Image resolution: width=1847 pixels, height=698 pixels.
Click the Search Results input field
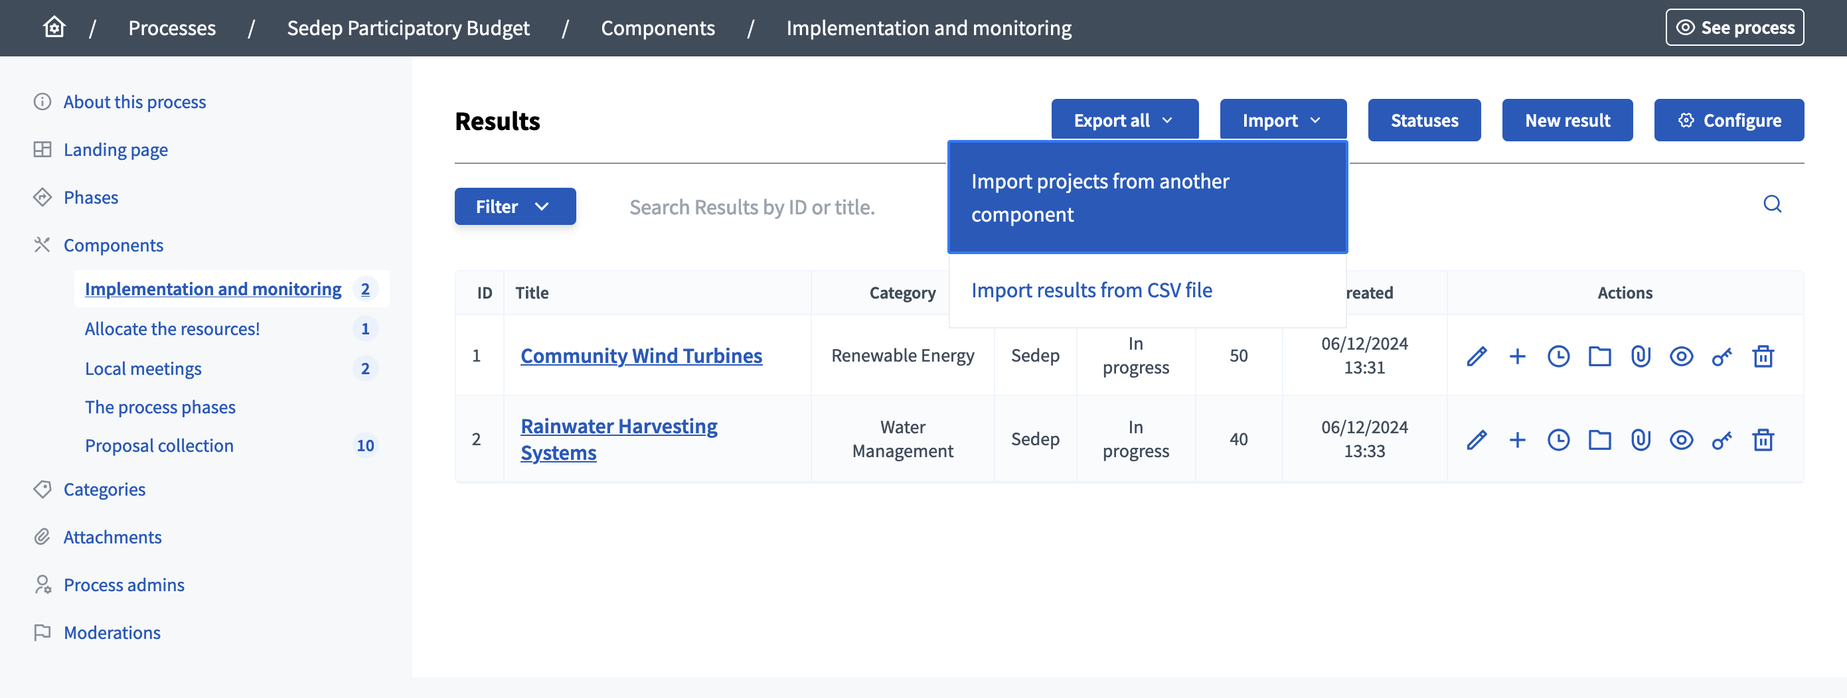[753, 207]
